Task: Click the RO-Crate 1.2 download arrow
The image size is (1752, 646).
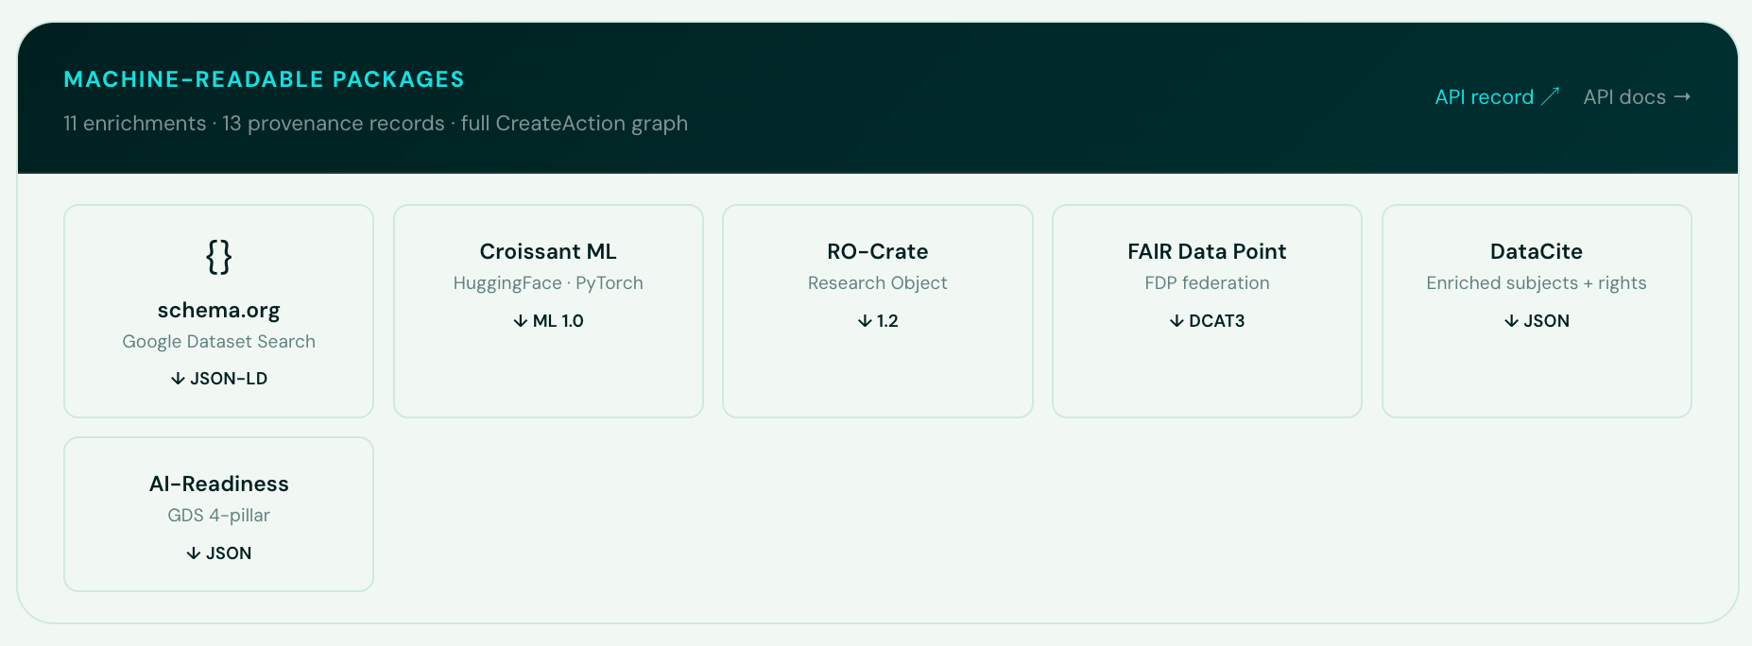Action: click(x=865, y=321)
